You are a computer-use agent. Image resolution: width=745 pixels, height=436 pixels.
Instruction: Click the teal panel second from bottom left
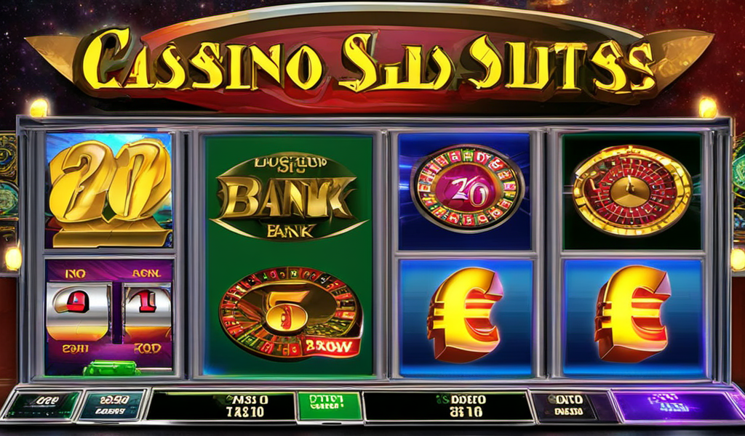[112, 405]
